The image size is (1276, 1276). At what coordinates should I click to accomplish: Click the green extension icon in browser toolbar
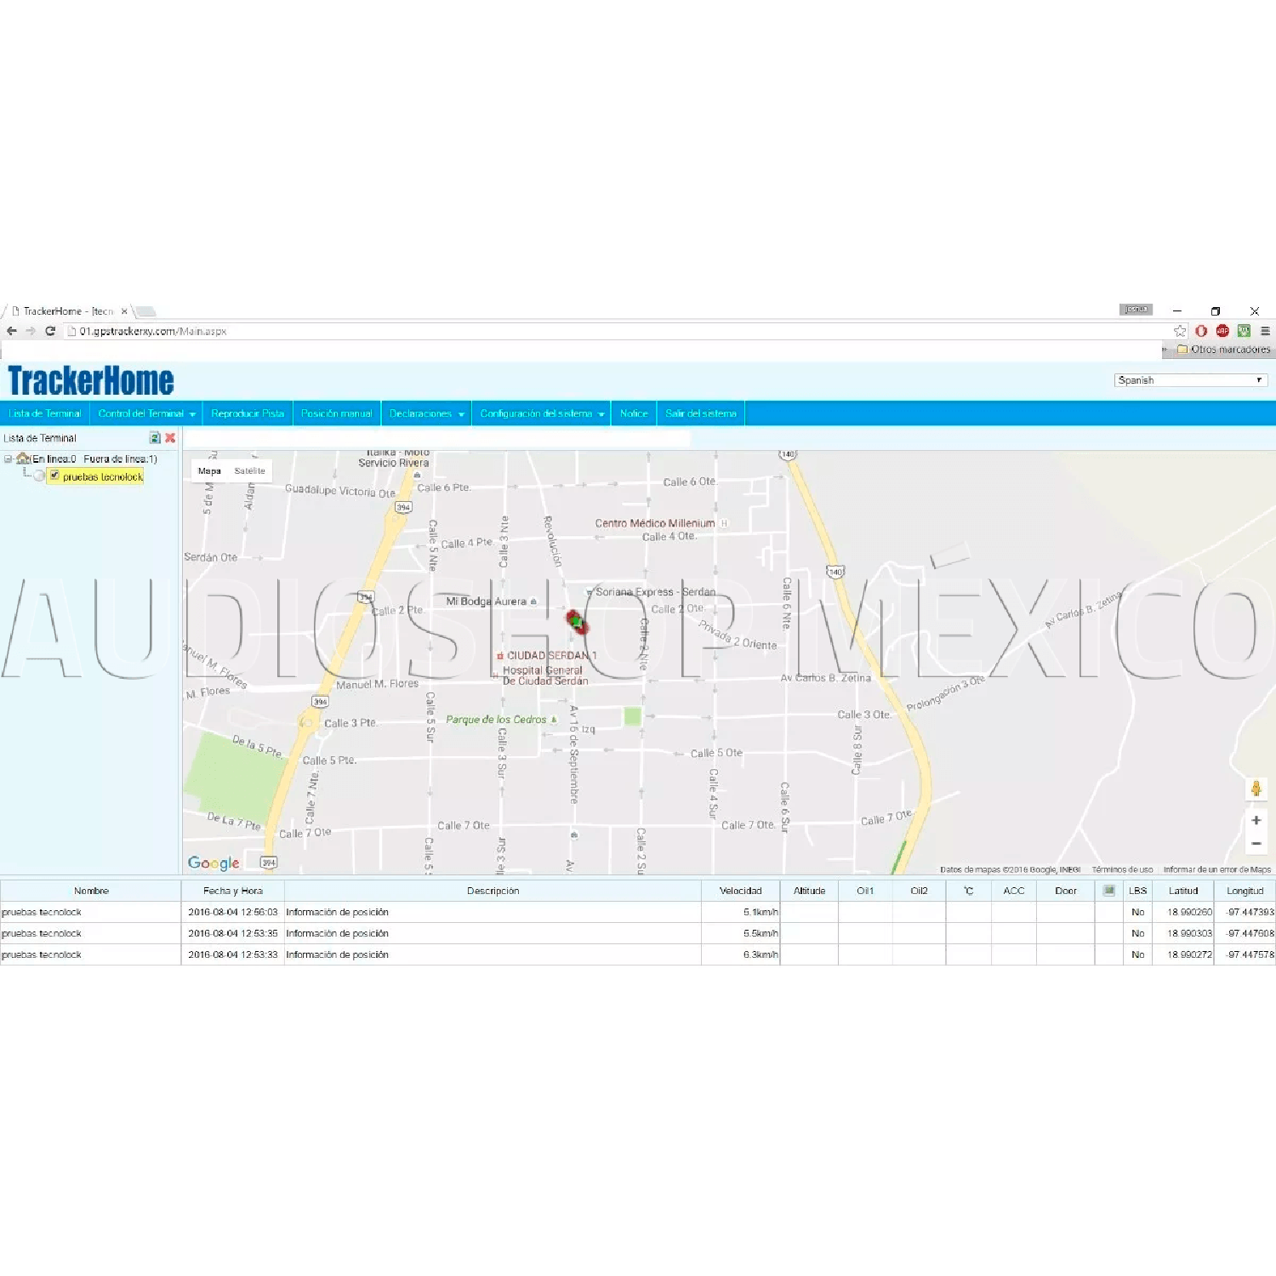(x=1244, y=331)
